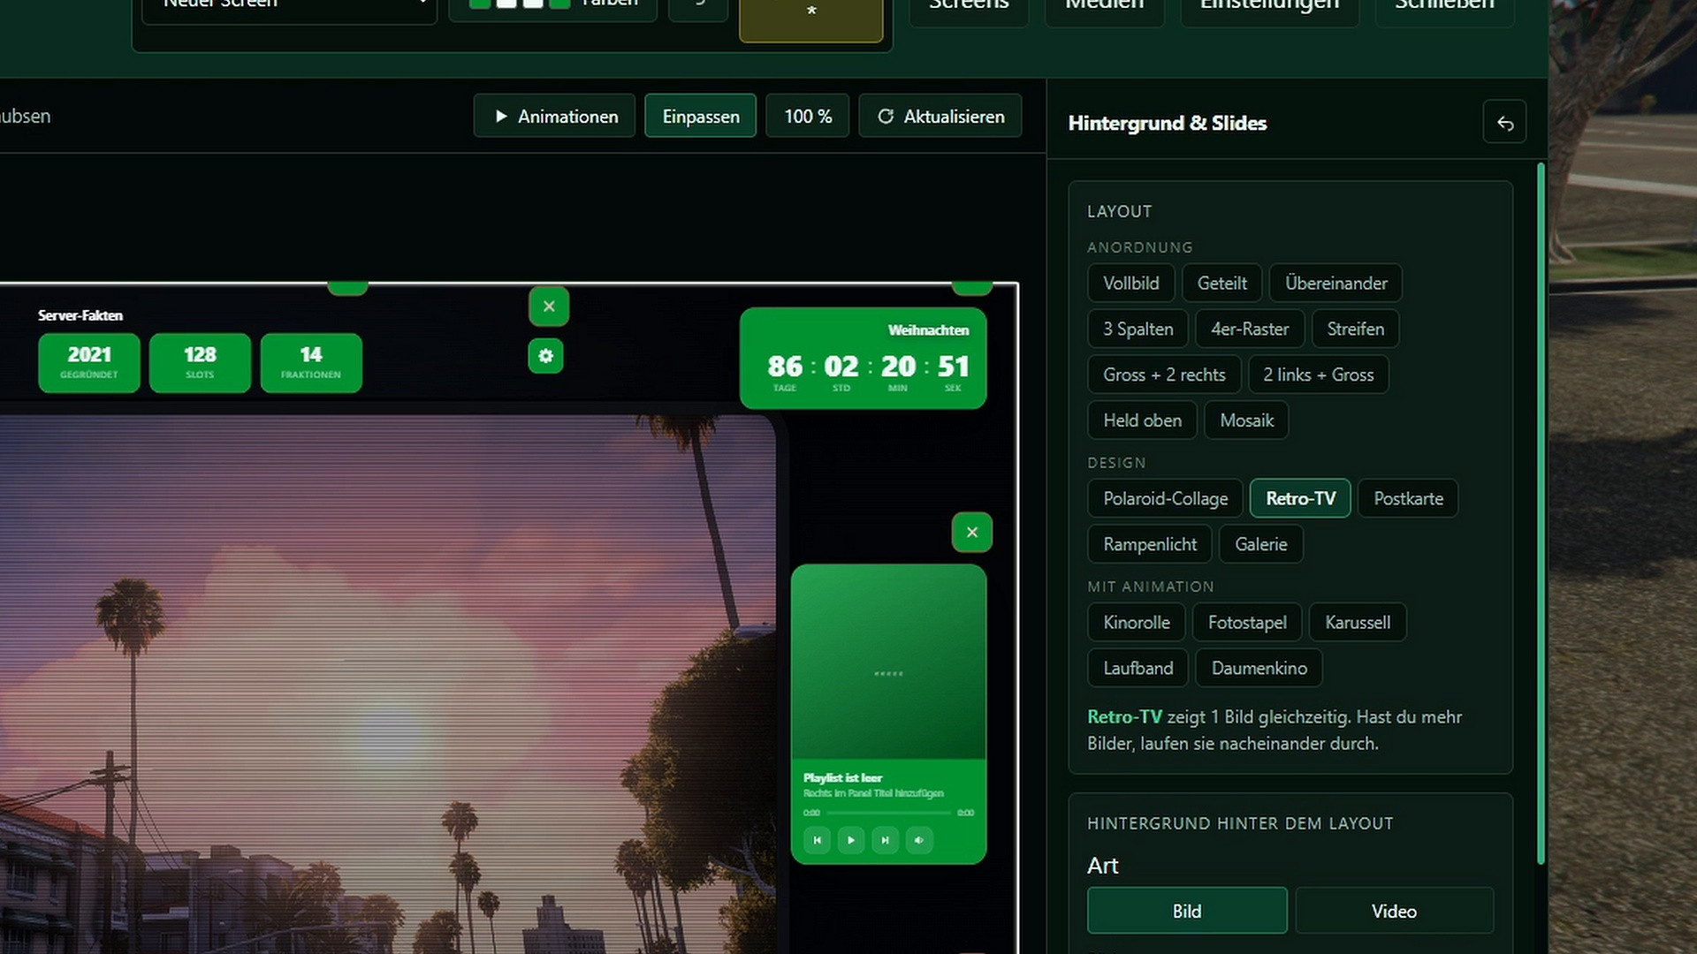Select 2 links + Gross layout
The image size is (1697, 954).
pos(1319,375)
